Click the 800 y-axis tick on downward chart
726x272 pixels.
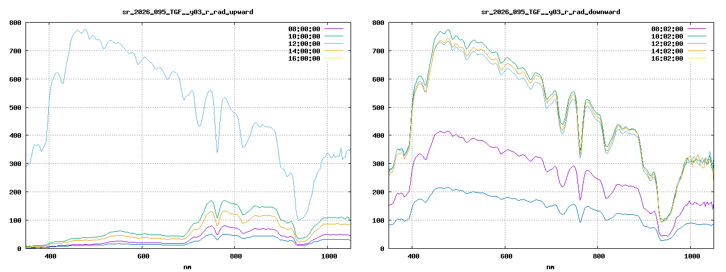[x=378, y=23]
